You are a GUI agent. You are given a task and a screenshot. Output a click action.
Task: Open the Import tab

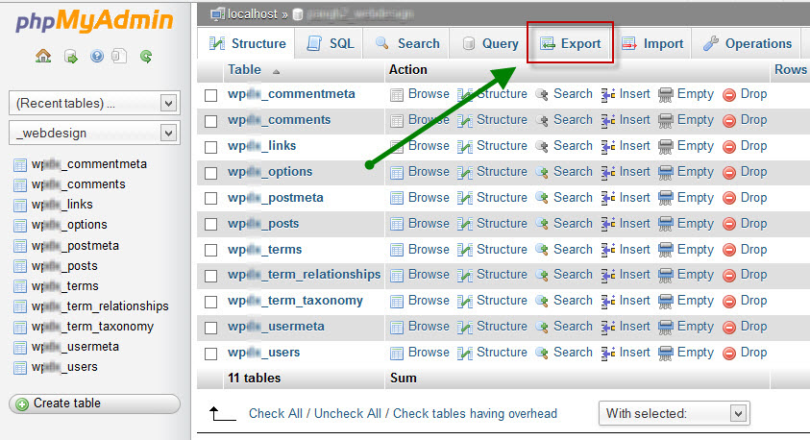652,43
